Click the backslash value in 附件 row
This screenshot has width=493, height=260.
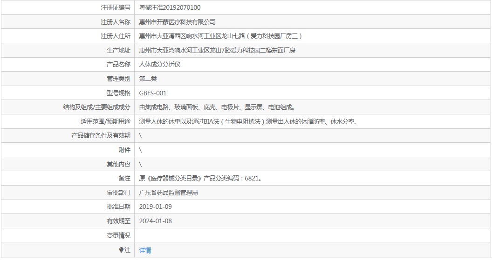tap(140, 150)
